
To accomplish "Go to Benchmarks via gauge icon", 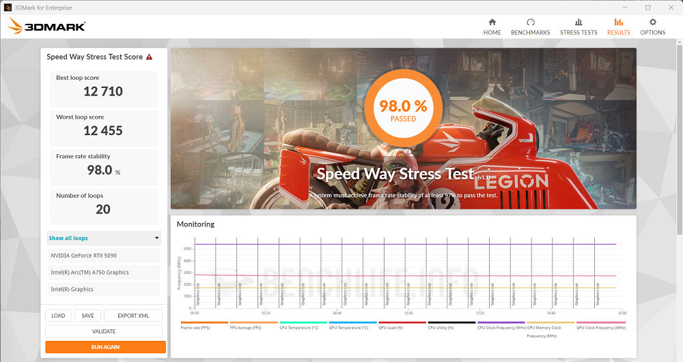I will 530,22.
